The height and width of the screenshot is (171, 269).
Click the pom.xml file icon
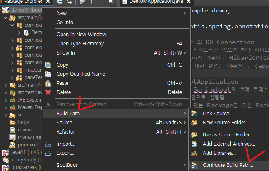click(12, 145)
